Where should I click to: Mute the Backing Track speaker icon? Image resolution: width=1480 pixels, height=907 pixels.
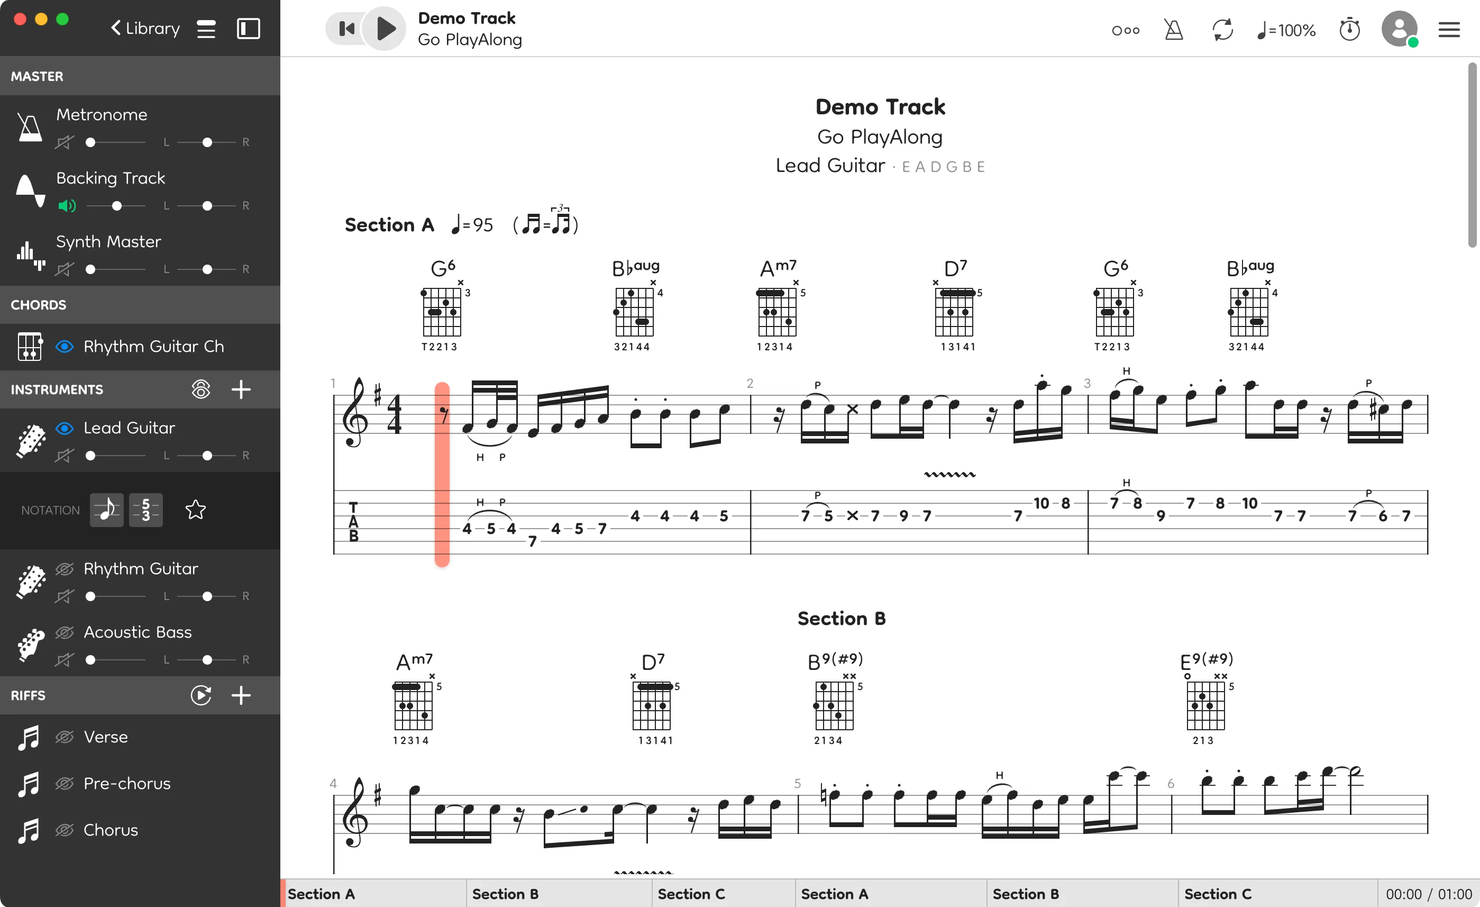click(67, 206)
